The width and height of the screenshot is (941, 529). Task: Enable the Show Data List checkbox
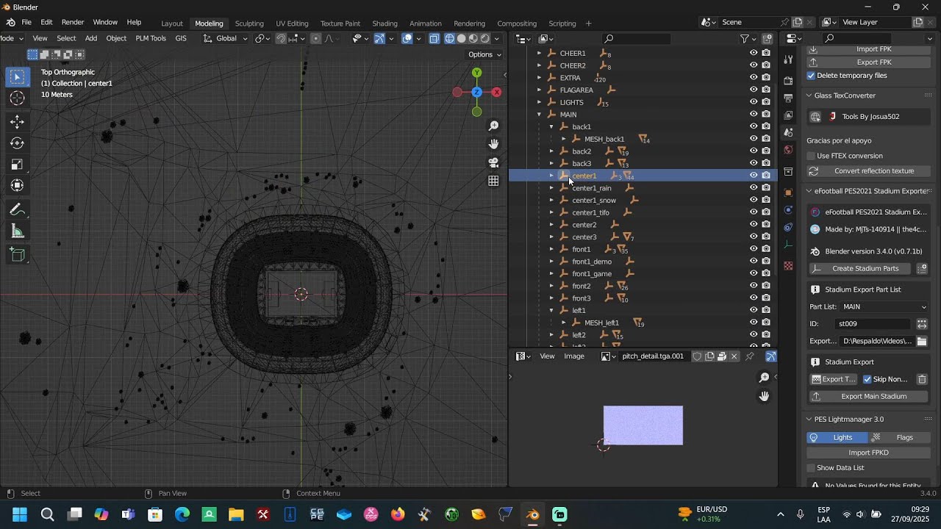tap(811, 468)
